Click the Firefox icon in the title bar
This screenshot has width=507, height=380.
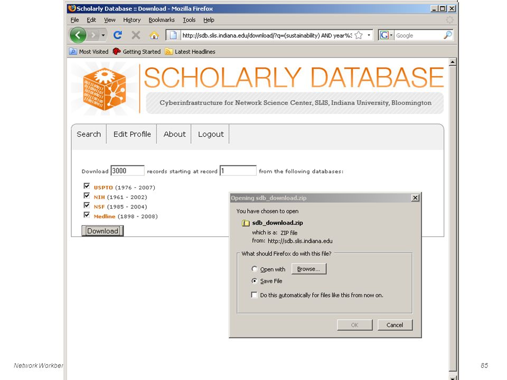coord(72,8)
